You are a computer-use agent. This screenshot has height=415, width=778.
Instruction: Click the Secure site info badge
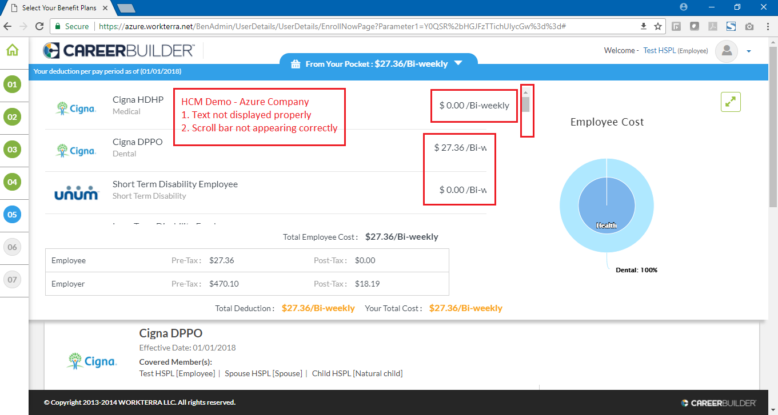[x=71, y=26]
